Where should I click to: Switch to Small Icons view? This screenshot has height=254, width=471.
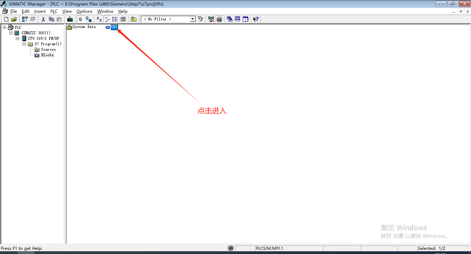click(107, 19)
